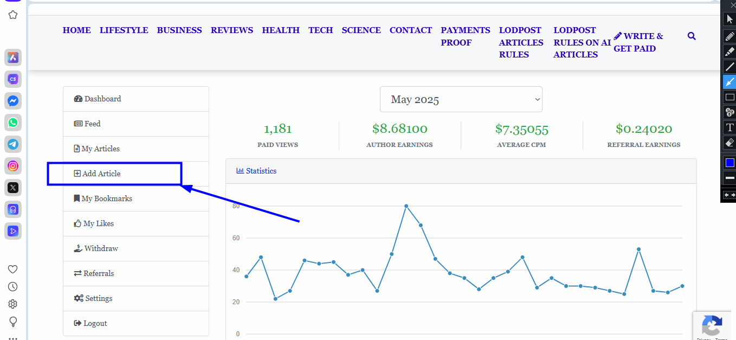Go to Withdraw in the side menu
This screenshot has width=736, height=340.
(101, 248)
